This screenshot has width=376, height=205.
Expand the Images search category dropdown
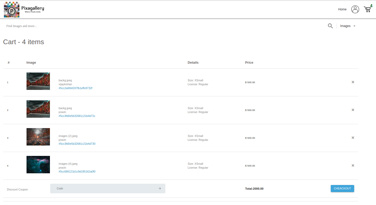click(x=348, y=26)
